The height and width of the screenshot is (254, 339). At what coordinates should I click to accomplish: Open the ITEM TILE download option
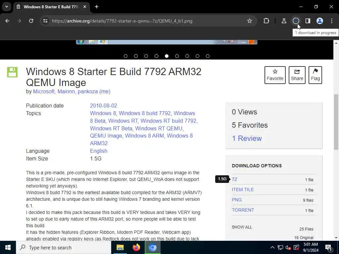pyautogui.click(x=243, y=190)
